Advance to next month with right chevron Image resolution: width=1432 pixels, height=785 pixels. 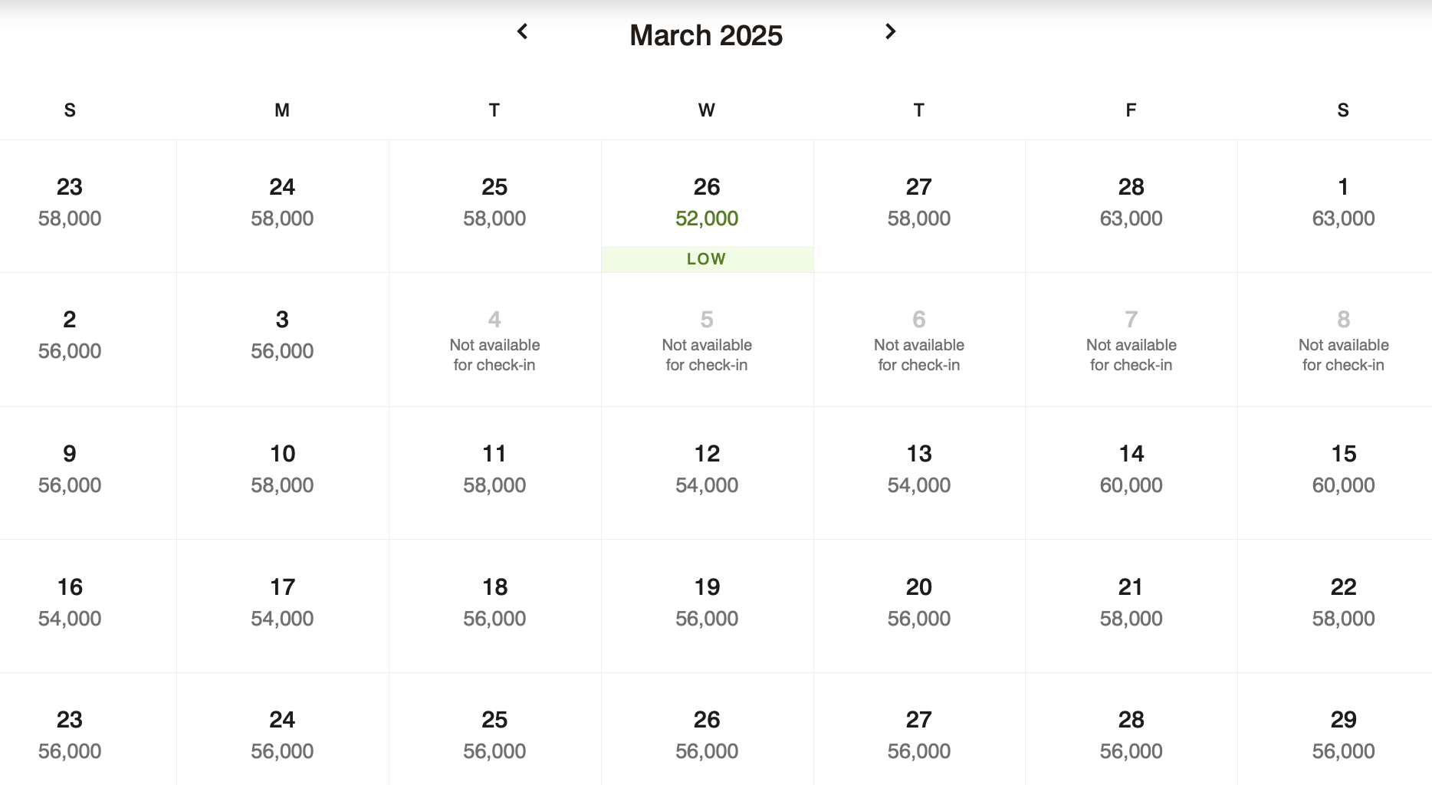click(x=890, y=32)
